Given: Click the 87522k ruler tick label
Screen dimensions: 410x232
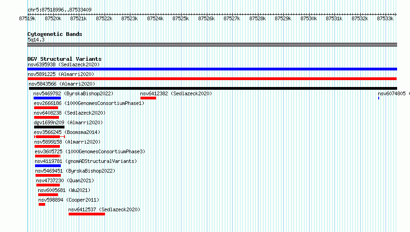Looking at the screenshot, I should pyautogui.click(x=104, y=18).
